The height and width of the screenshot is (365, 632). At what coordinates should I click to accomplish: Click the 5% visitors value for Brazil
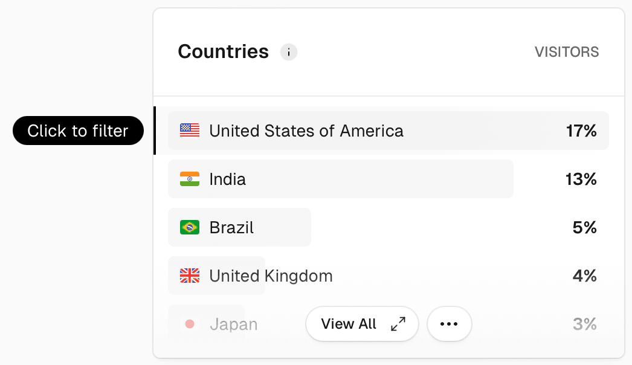coord(584,227)
